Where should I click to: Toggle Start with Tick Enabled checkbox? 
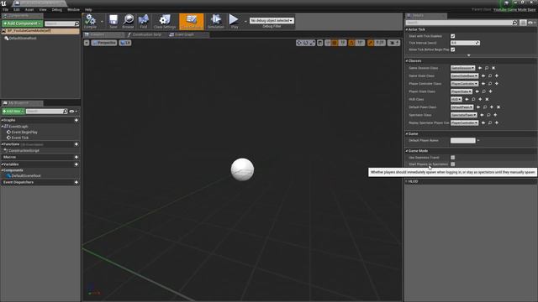(x=453, y=36)
